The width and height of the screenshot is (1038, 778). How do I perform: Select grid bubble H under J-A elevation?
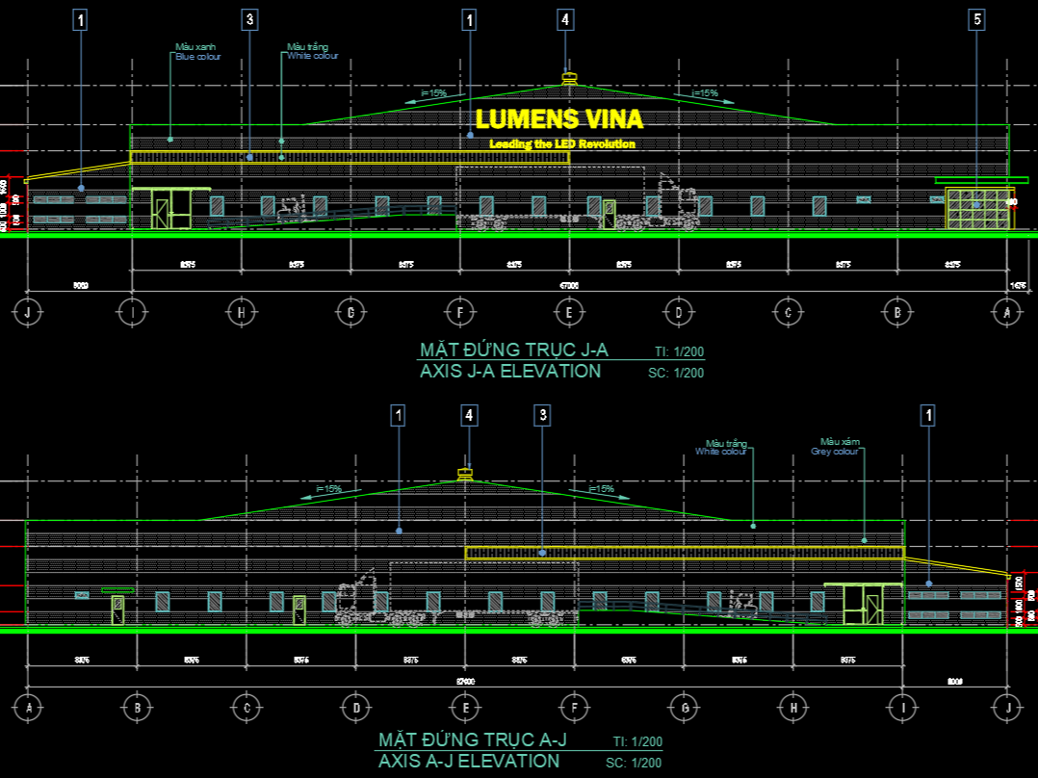pos(242,312)
